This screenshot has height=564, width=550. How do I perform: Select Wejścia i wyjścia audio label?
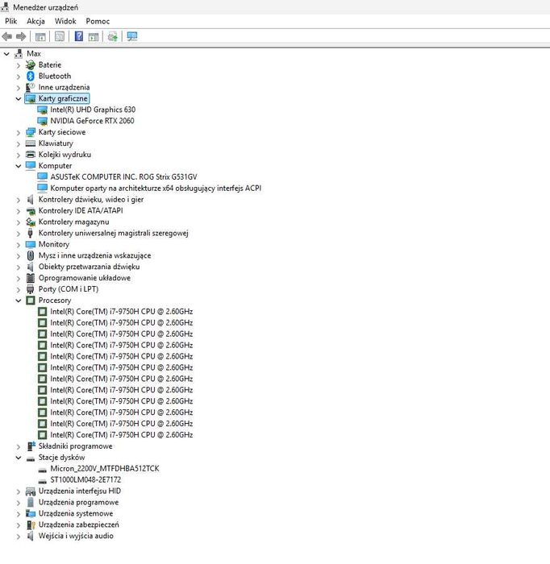pos(76,536)
